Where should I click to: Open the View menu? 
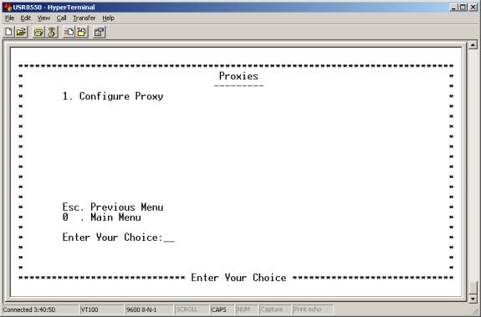click(43, 18)
